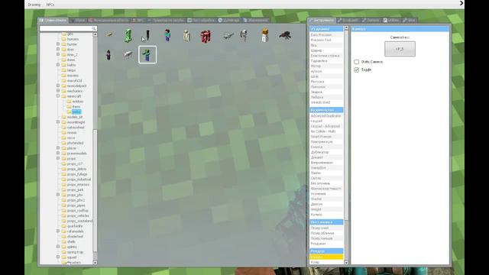This screenshot has height=275, width=489.
Task: Open the NPCs menu
Action: coord(50,5)
